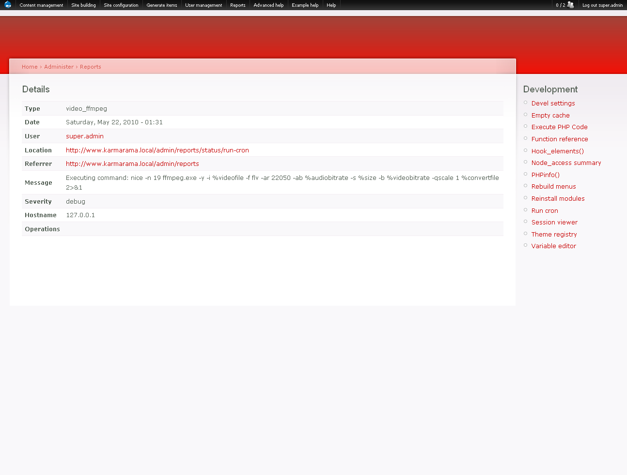Open the Site building menu
This screenshot has height=475, width=627.
(x=83, y=5)
